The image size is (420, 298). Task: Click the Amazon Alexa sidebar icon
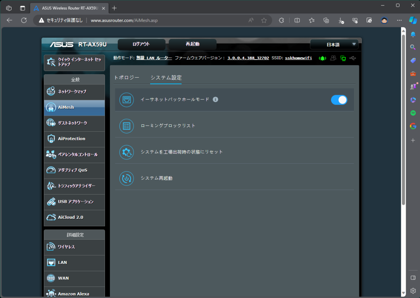[x=51, y=293]
